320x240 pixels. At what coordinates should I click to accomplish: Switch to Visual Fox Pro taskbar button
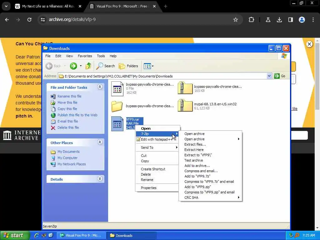[82, 236]
